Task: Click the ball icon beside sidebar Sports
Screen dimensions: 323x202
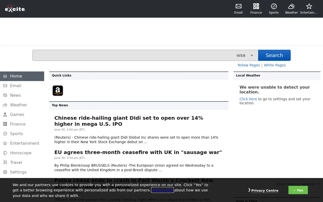Action: 5,134
